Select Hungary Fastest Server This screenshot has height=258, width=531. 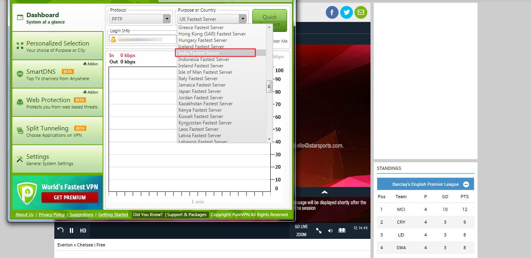click(222, 40)
